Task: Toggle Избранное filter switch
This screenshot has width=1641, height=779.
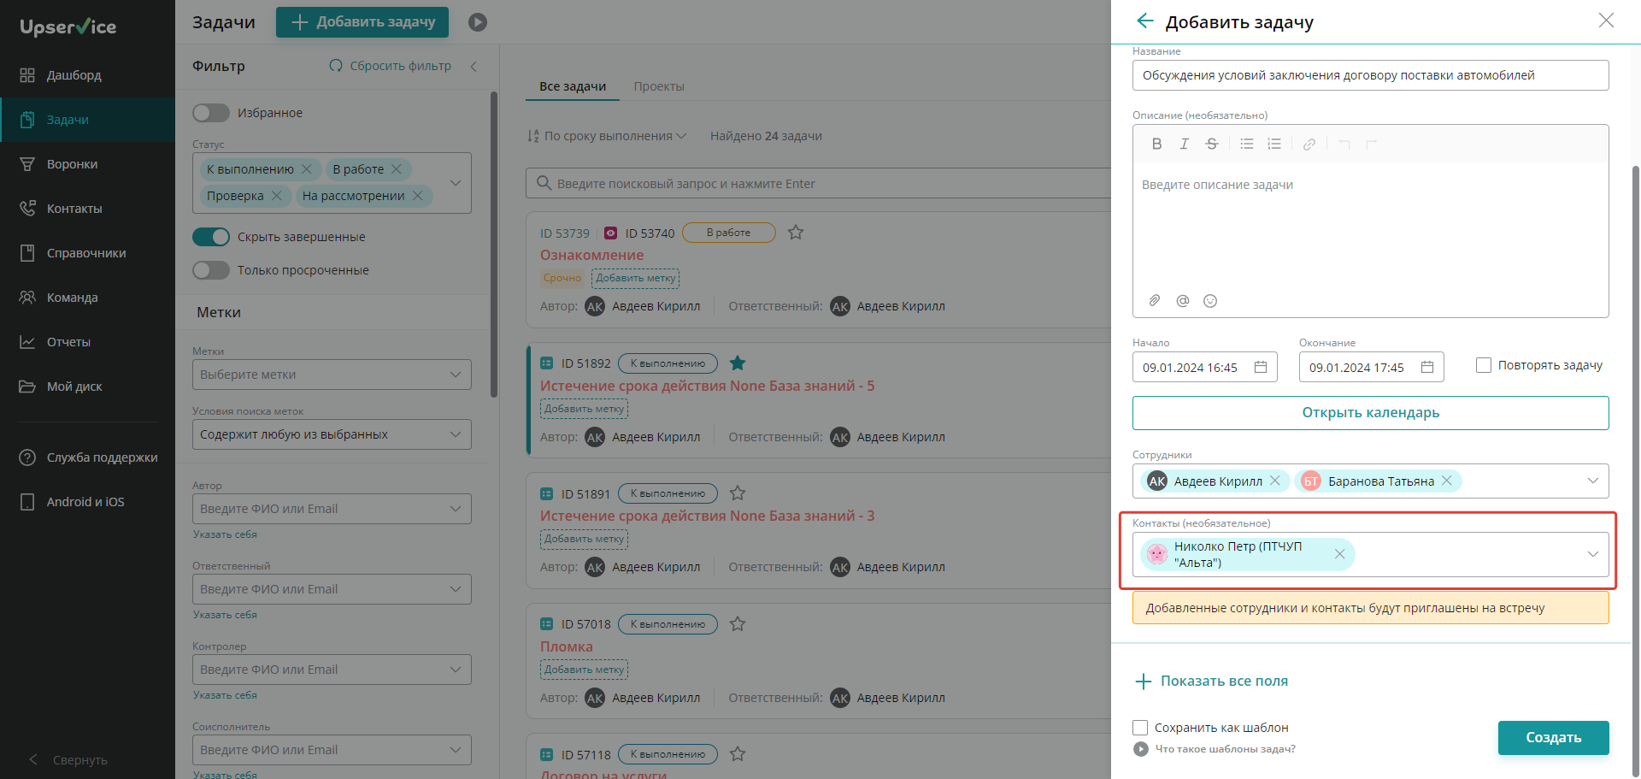Action: 211,113
